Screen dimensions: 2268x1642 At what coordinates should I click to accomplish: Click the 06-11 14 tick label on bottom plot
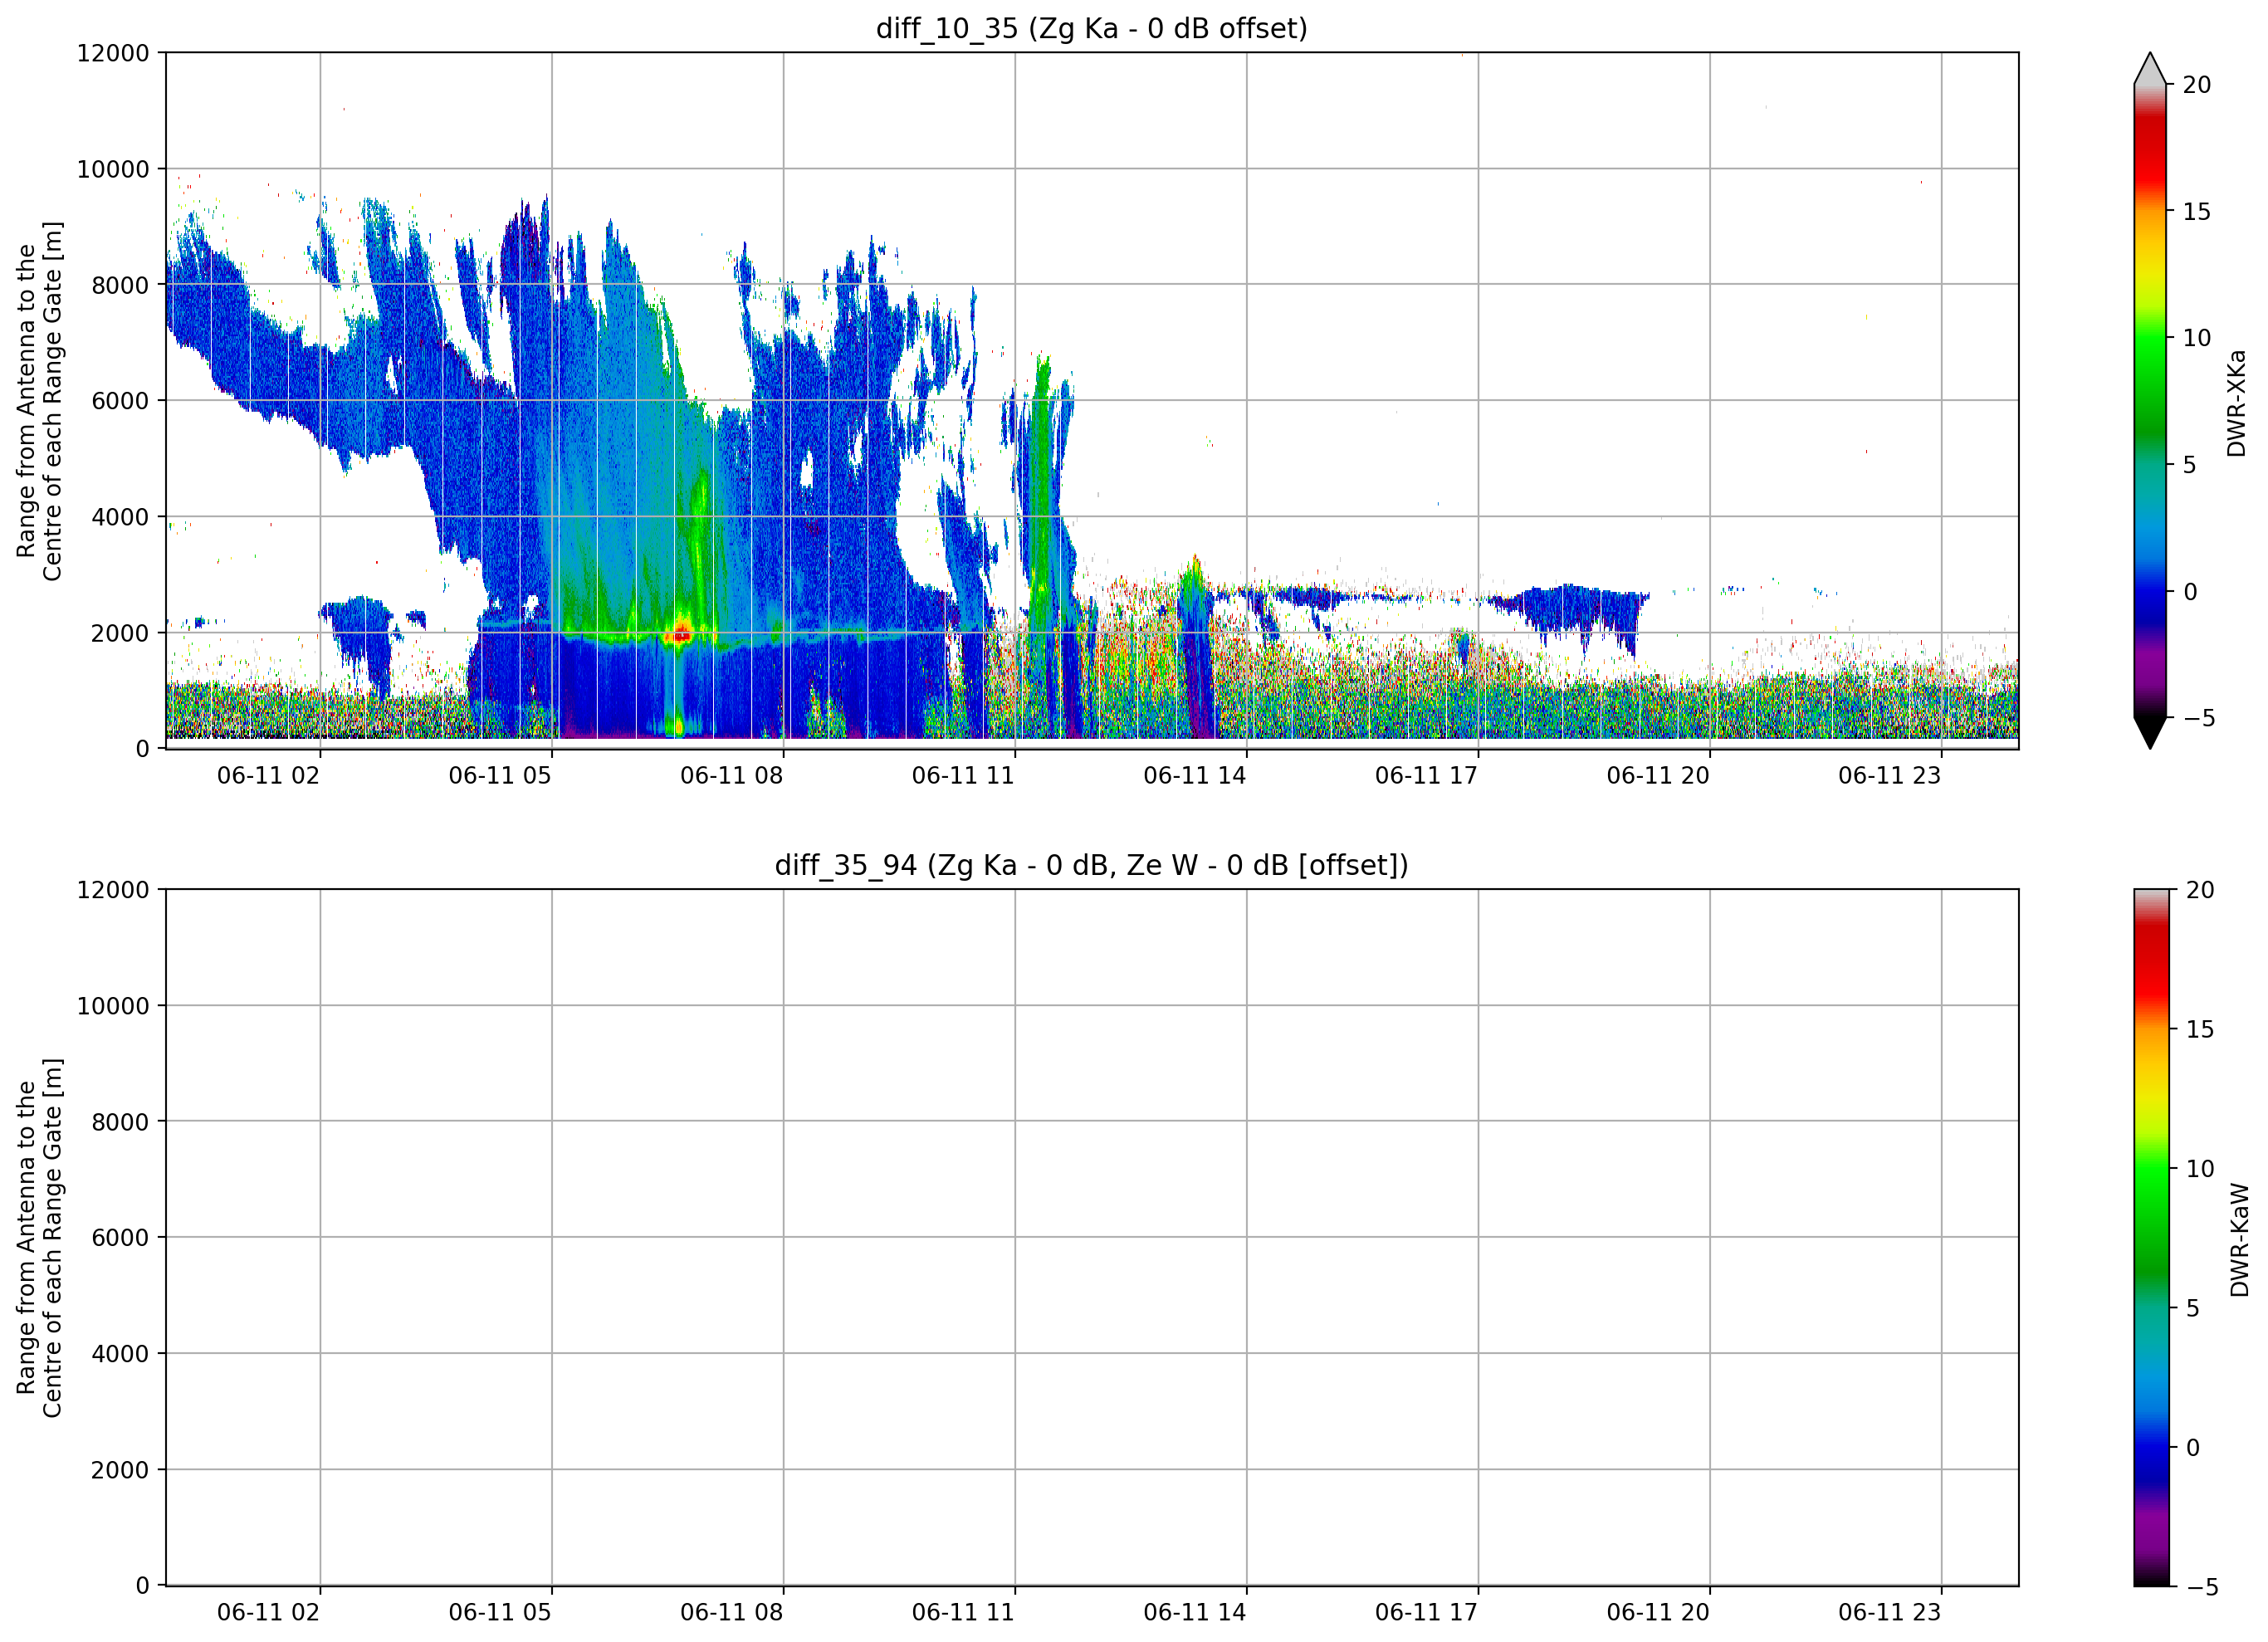[1195, 1613]
